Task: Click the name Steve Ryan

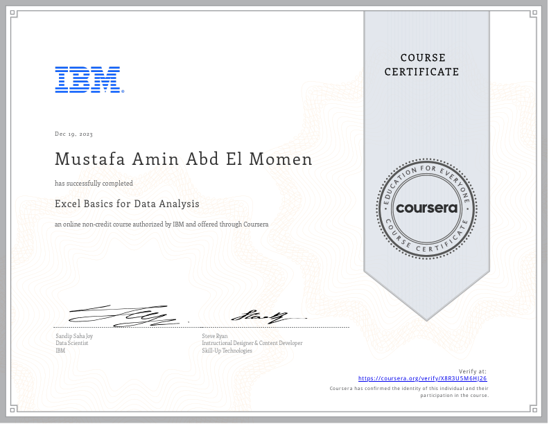Action: tap(215, 336)
